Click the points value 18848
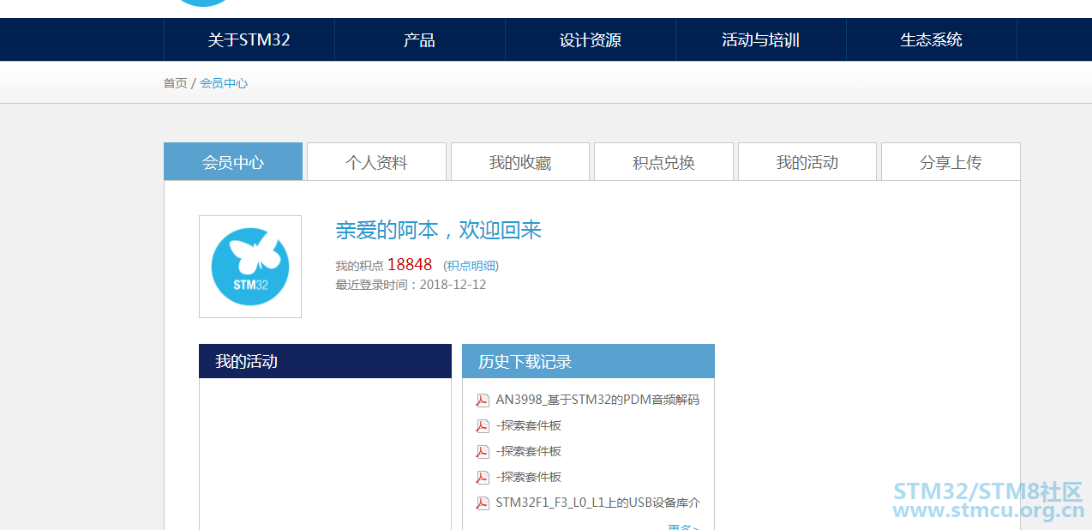The image size is (1092, 530). (x=410, y=264)
